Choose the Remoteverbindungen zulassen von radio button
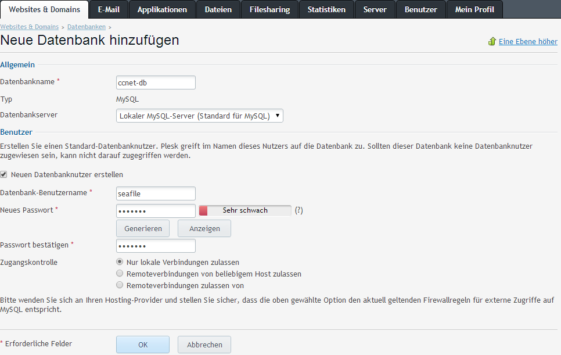This screenshot has height=355, width=561. [x=120, y=285]
